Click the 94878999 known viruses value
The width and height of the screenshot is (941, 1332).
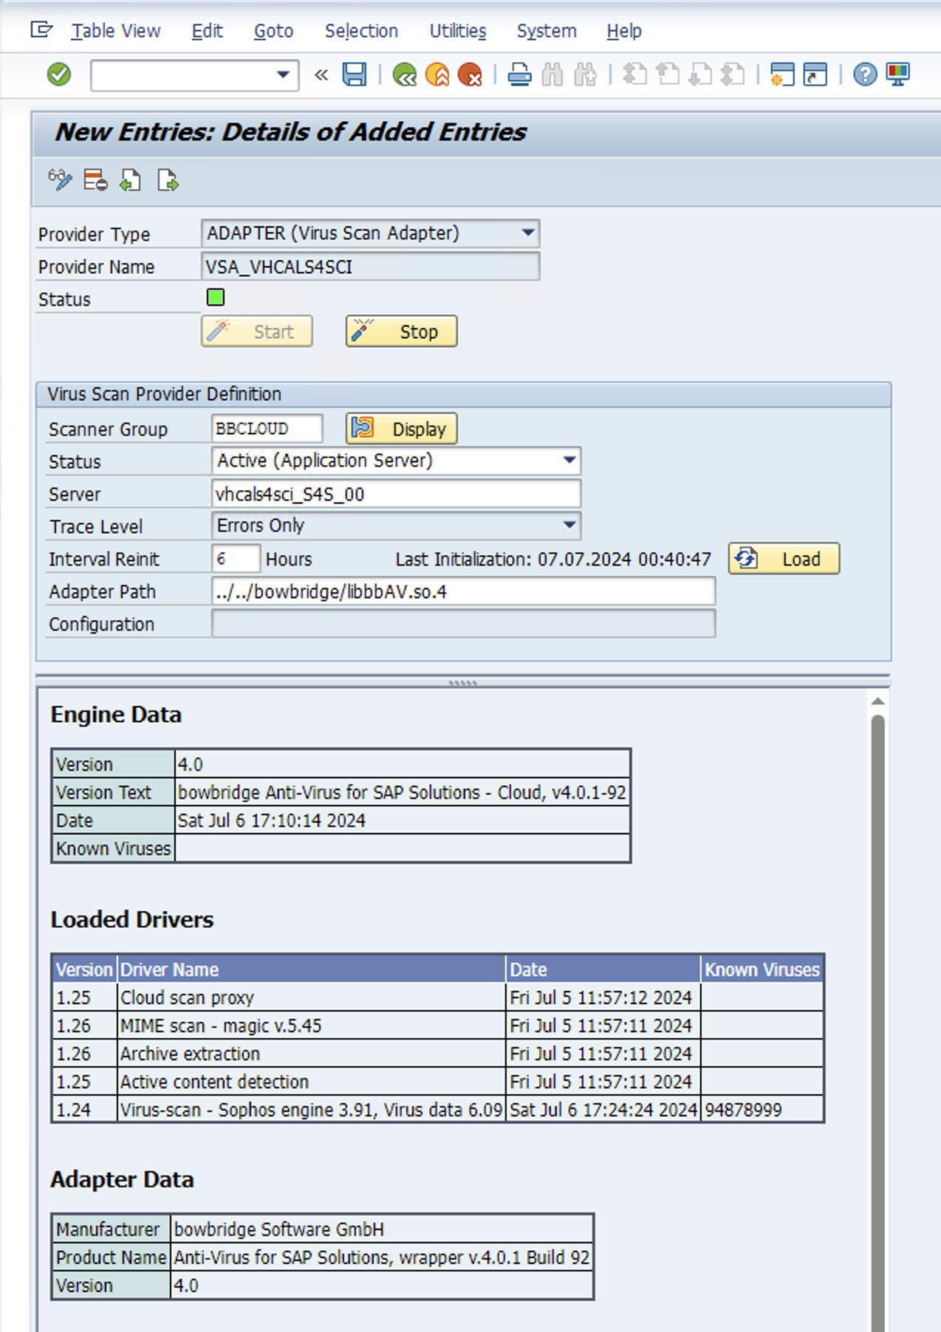(x=743, y=1110)
